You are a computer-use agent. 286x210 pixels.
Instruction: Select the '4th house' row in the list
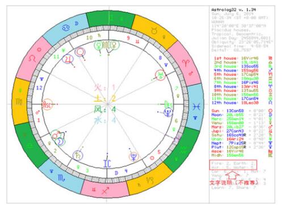pos(236,70)
